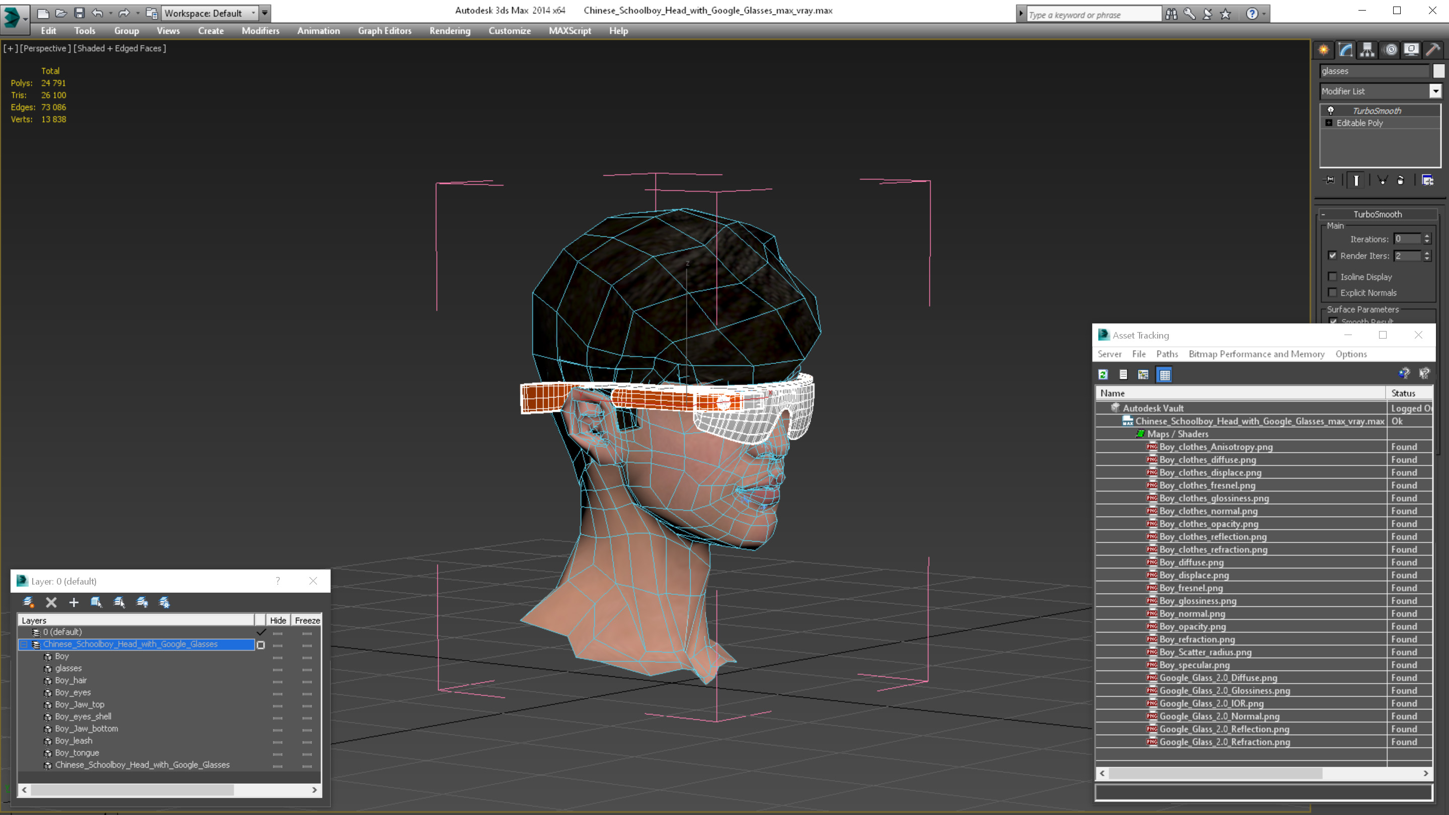This screenshot has width=1449, height=815.
Task: Click Make Unique icon in modifier stack
Action: click(1382, 180)
